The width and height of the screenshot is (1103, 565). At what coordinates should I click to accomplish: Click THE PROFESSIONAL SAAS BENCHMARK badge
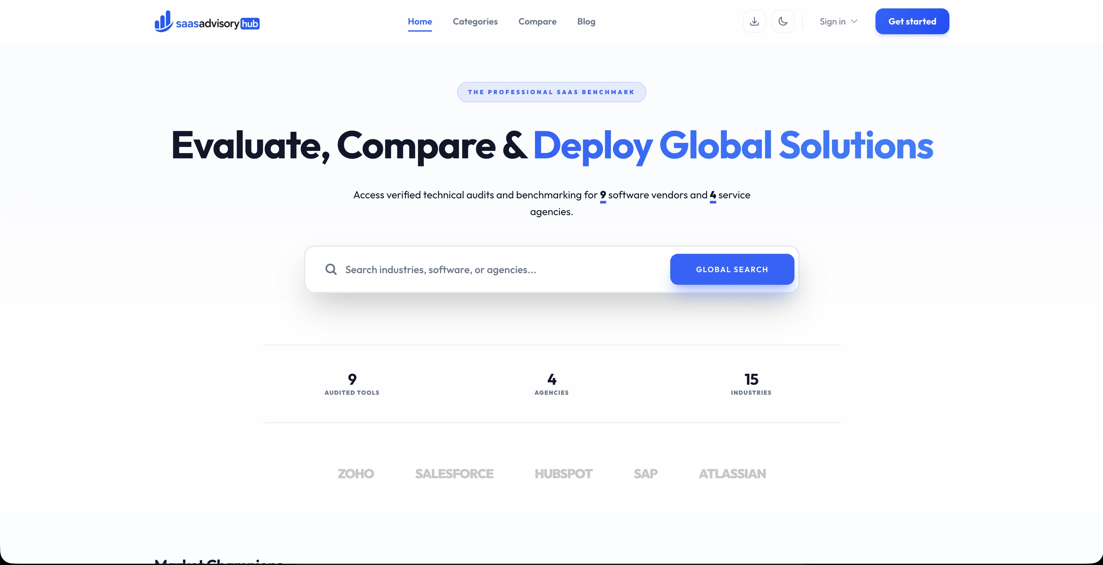click(551, 92)
